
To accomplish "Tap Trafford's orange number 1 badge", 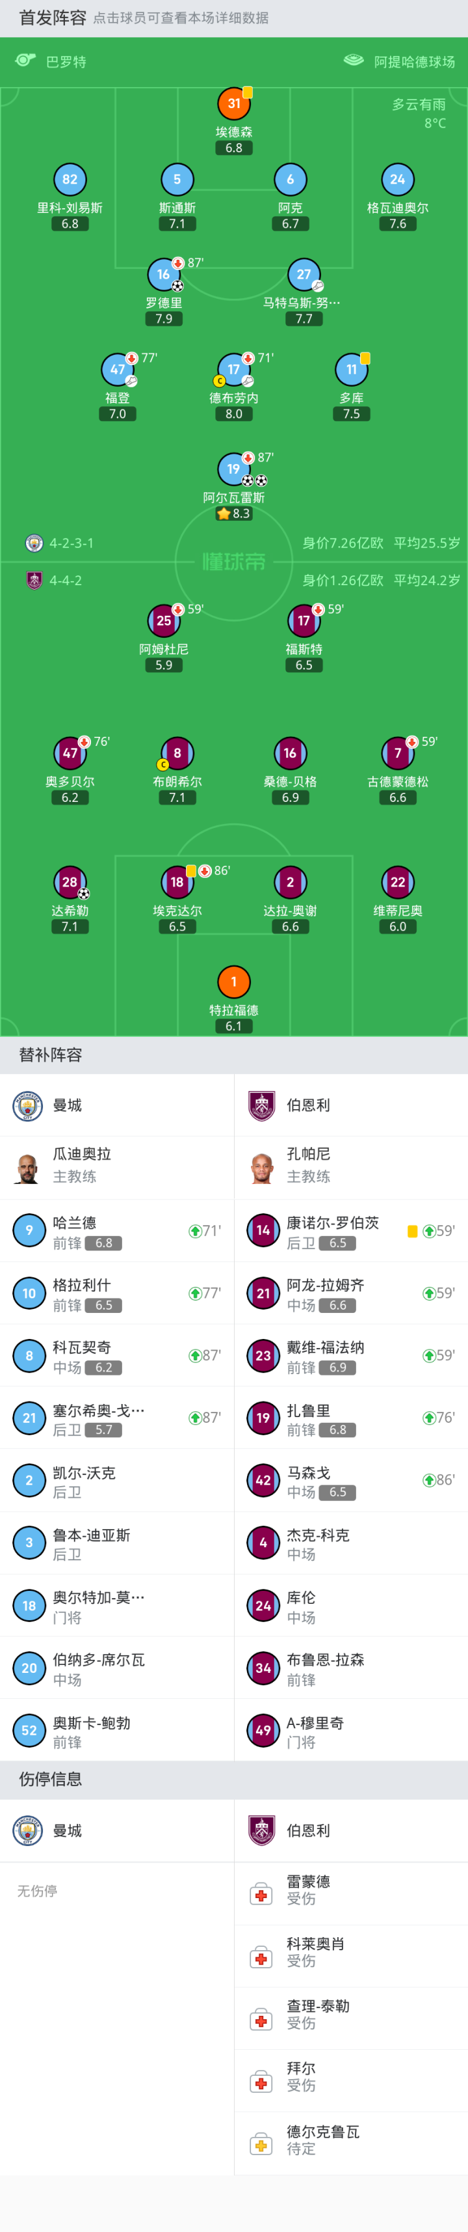I will [x=233, y=982].
